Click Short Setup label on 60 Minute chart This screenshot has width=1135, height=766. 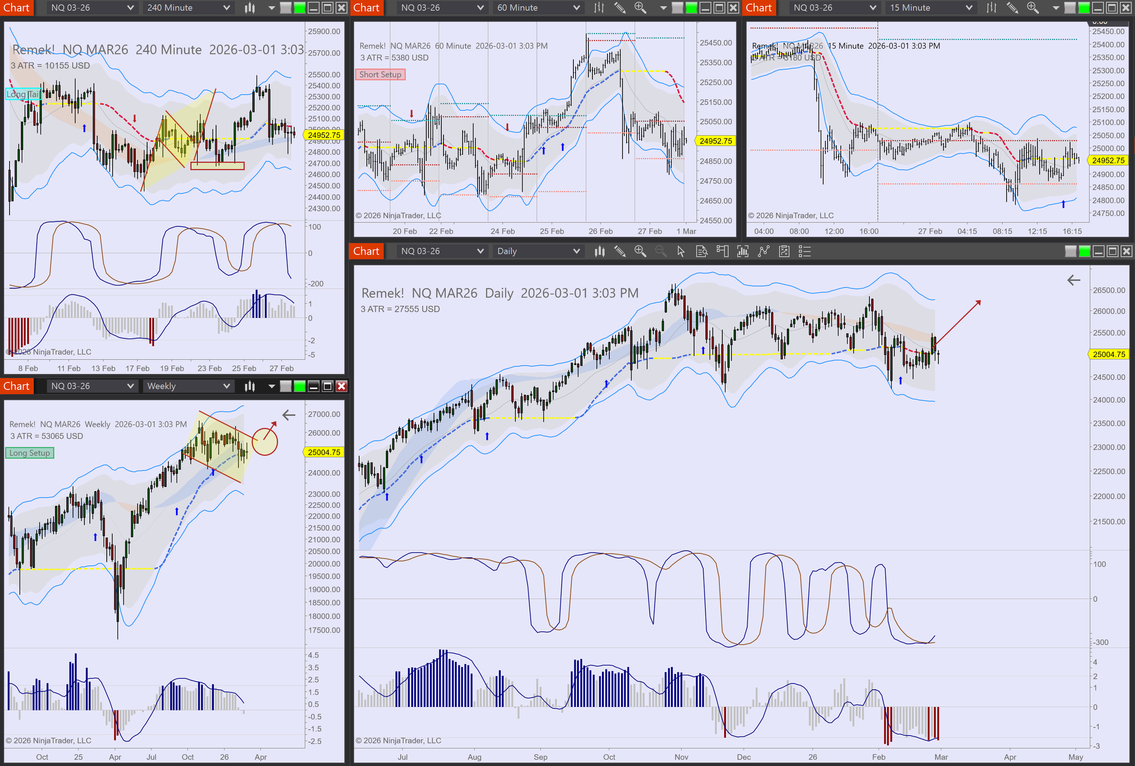coord(380,75)
